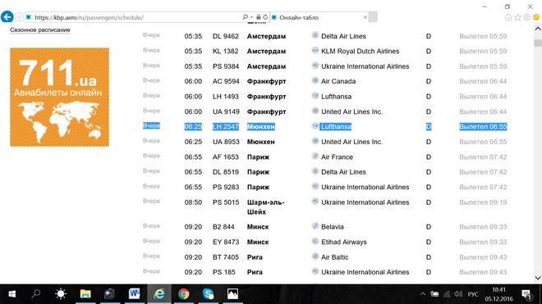Image resolution: width=542 pixels, height=304 pixels.
Task: Click the Lufthansa logo on LH 2547 row
Action: click(x=315, y=126)
